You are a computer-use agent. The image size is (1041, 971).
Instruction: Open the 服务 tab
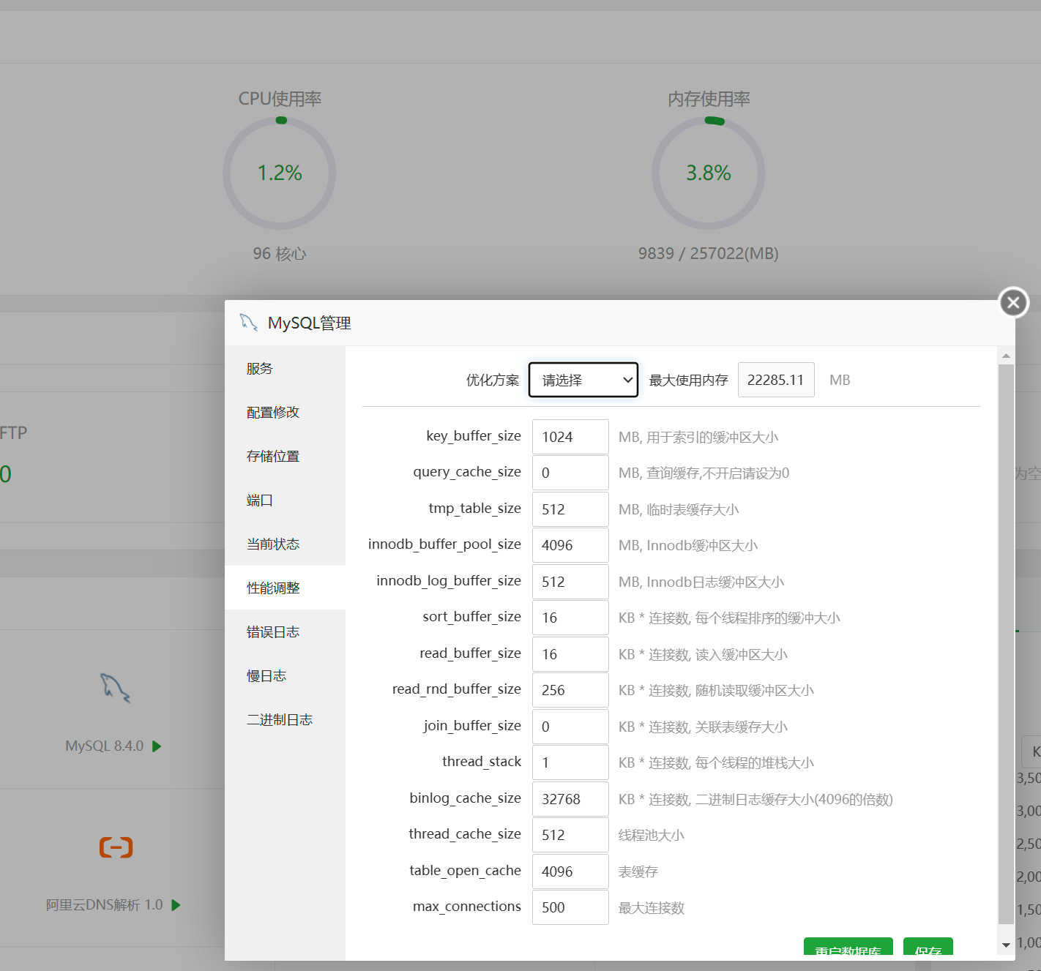(x=285, y=368)
